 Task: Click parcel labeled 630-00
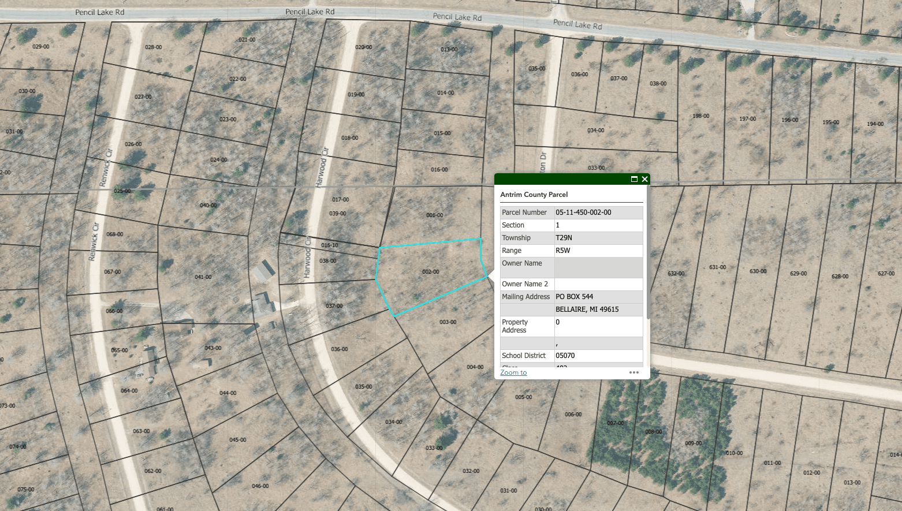758,271
